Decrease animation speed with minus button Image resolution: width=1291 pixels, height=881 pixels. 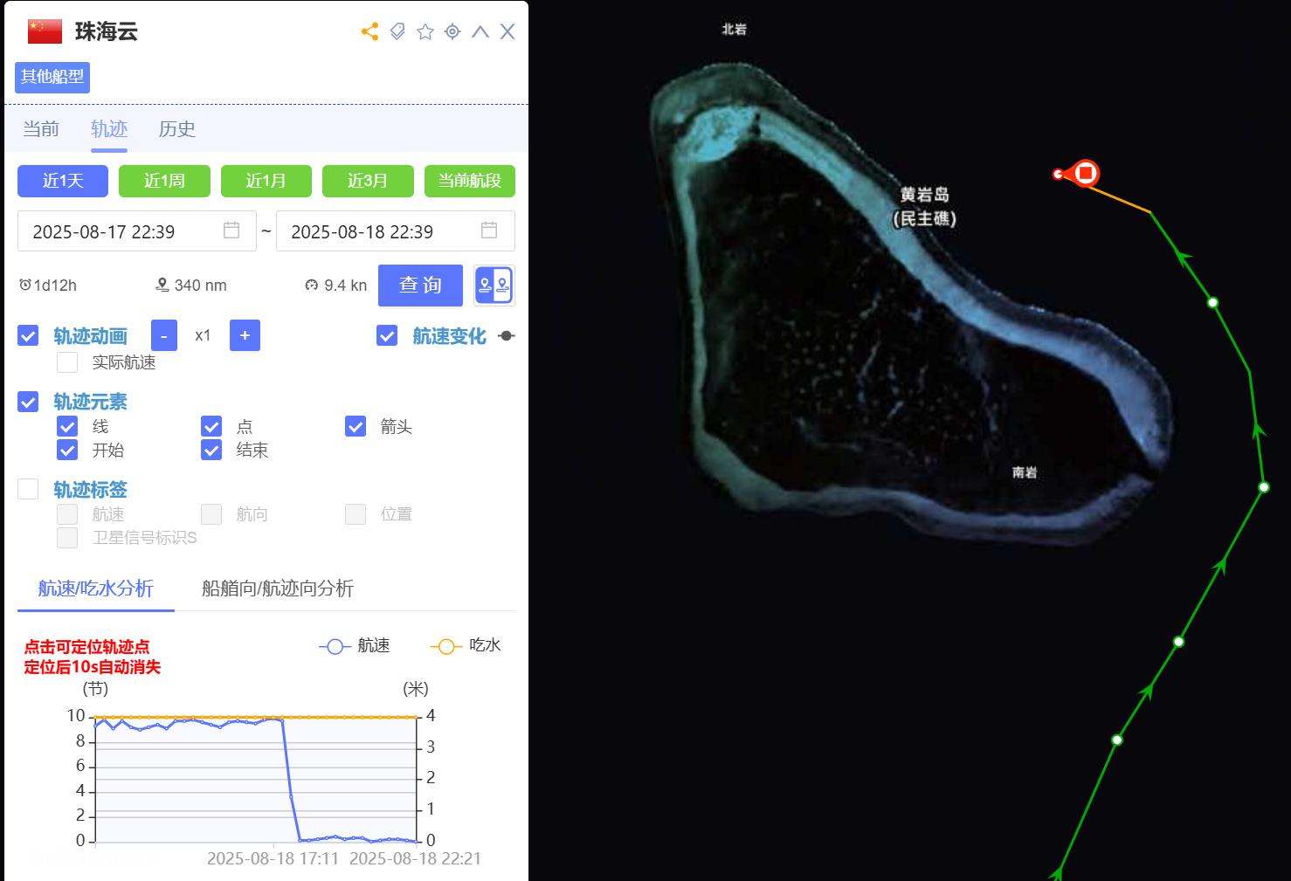click(164, 335)
